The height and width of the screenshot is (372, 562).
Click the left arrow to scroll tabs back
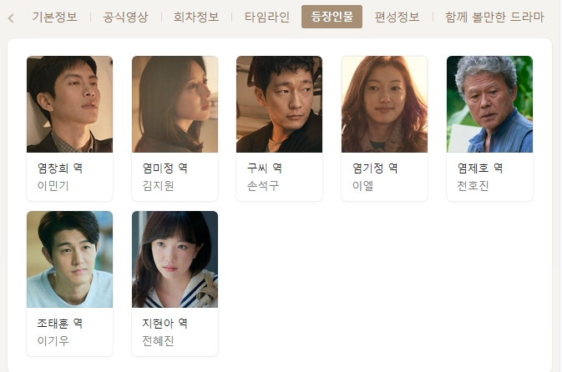click(x=11, y=18)
